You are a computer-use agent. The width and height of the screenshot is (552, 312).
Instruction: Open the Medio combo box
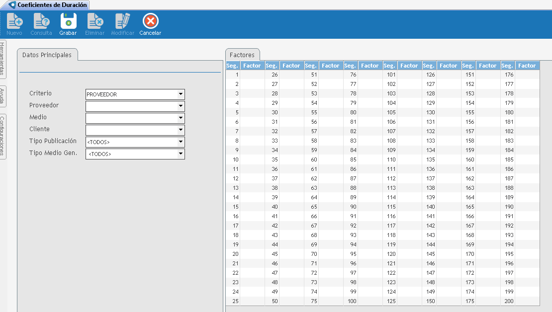(181, 118)
